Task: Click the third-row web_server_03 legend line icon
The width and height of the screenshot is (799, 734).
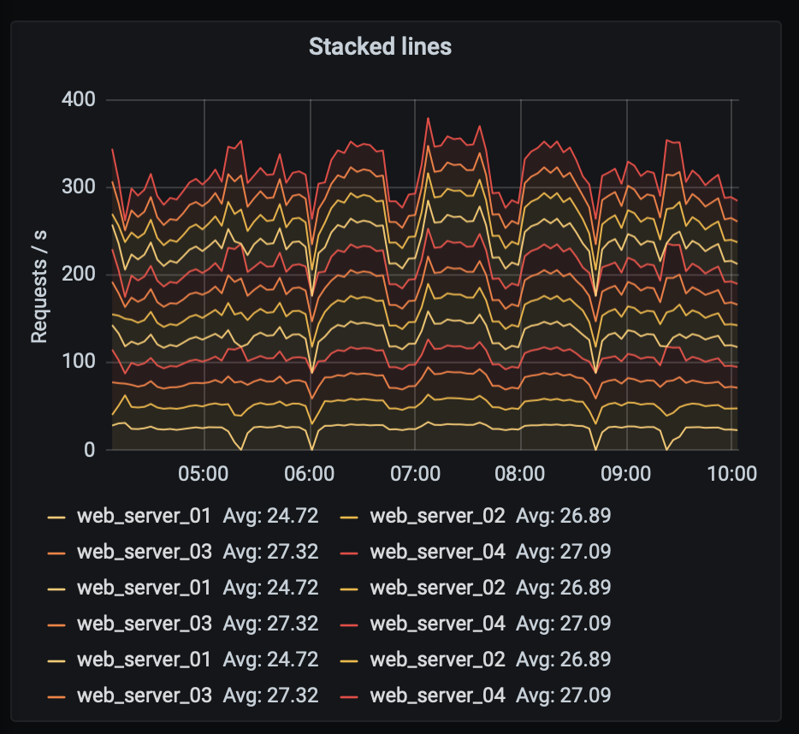Action: coord(56,696)
